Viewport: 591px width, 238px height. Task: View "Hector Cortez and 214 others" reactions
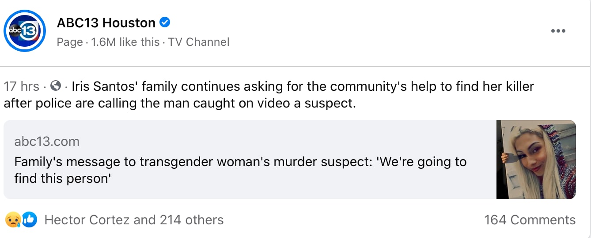134,219
